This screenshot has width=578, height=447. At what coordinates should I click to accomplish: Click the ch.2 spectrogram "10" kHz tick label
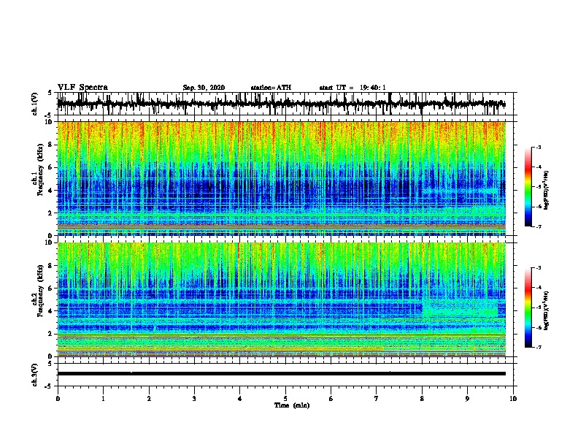click(50, 242)
